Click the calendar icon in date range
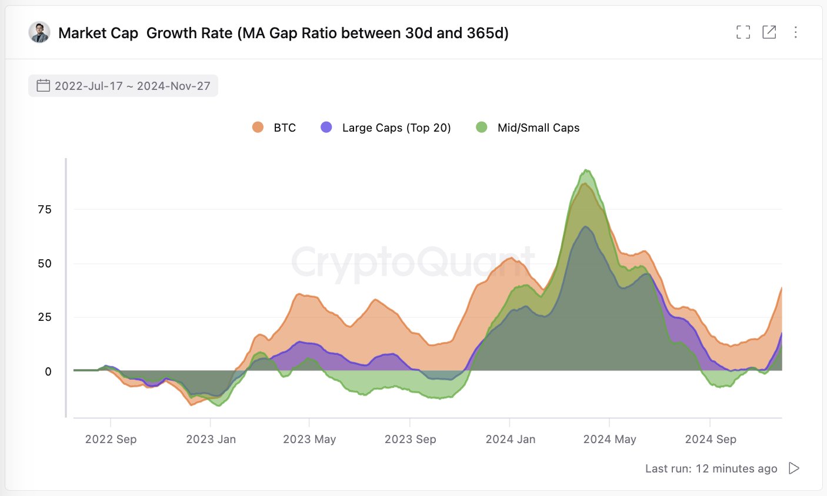 pyautogui.click(x=44, y=86)
